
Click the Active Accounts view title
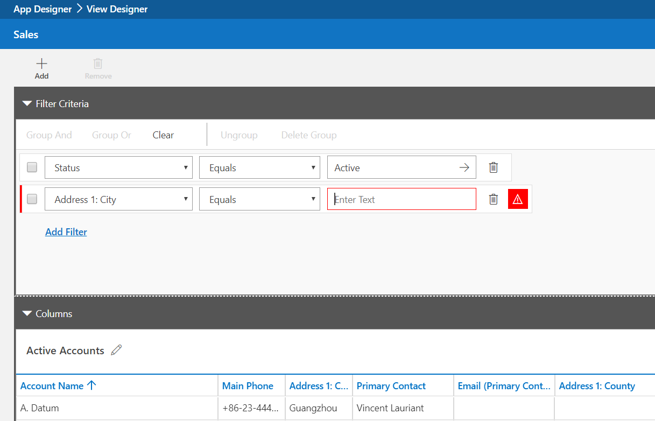(65, 350)
